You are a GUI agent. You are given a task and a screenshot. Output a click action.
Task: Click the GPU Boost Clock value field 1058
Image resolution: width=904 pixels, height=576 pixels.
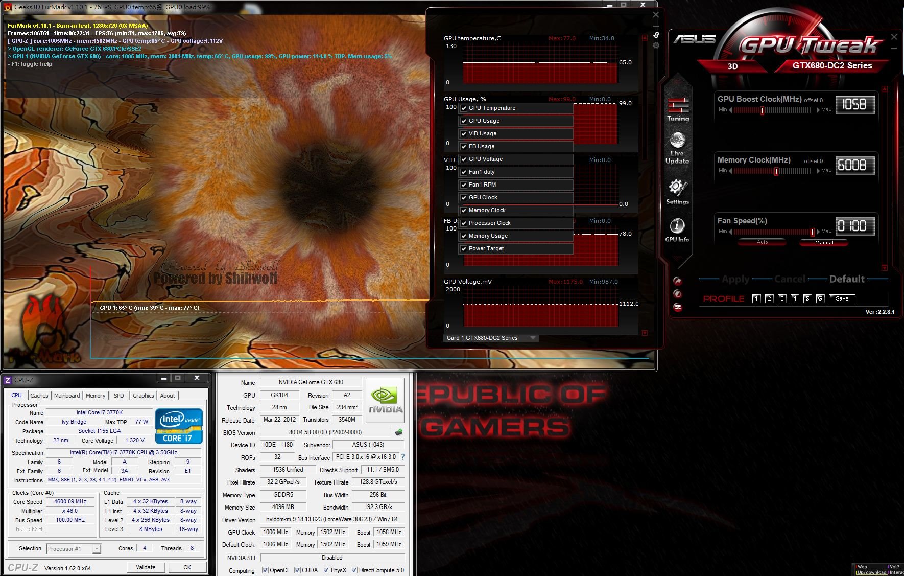click(x=855, y=105)
